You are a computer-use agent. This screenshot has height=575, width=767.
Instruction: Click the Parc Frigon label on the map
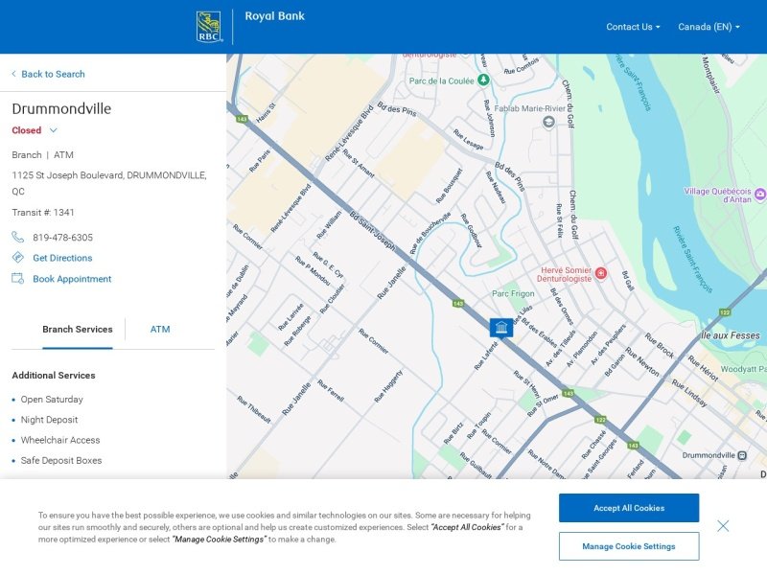point(513,293)
